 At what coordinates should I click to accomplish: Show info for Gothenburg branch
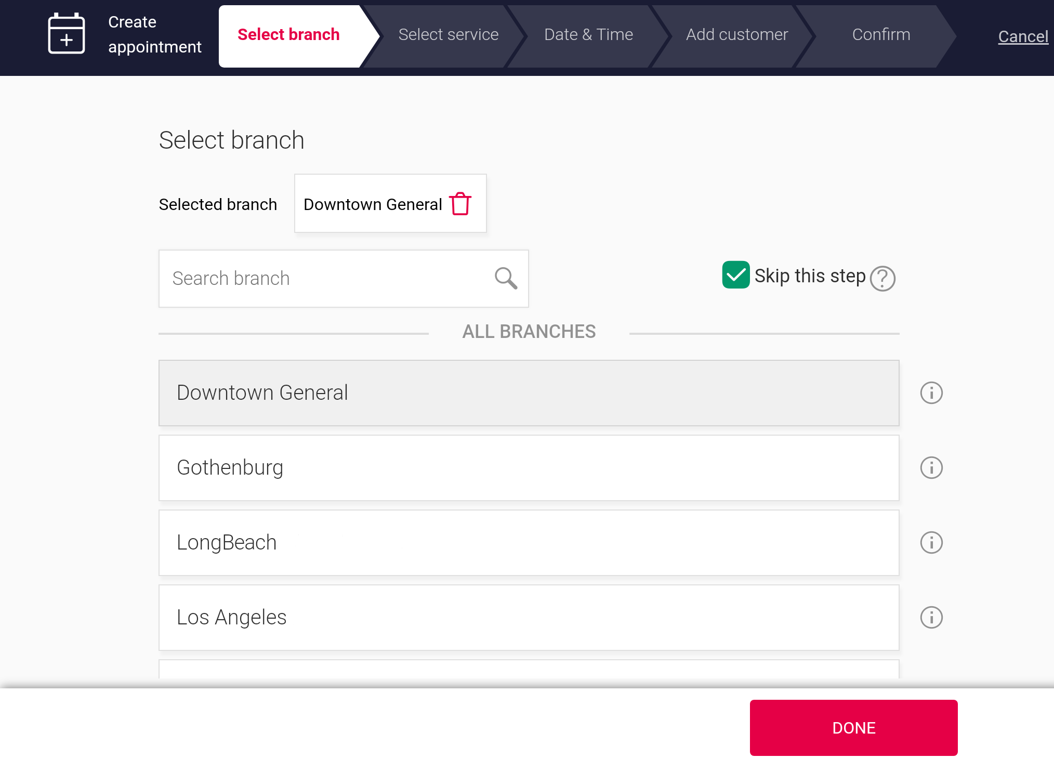[x=931, y=468]
